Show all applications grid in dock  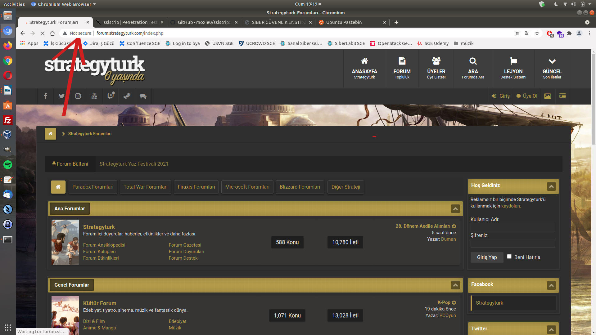[x=8, y=328]
